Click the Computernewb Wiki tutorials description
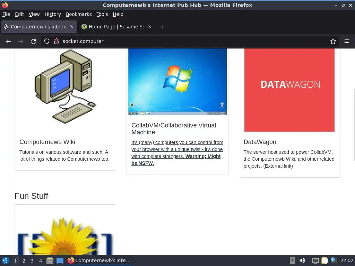 (x=64, y=156)
